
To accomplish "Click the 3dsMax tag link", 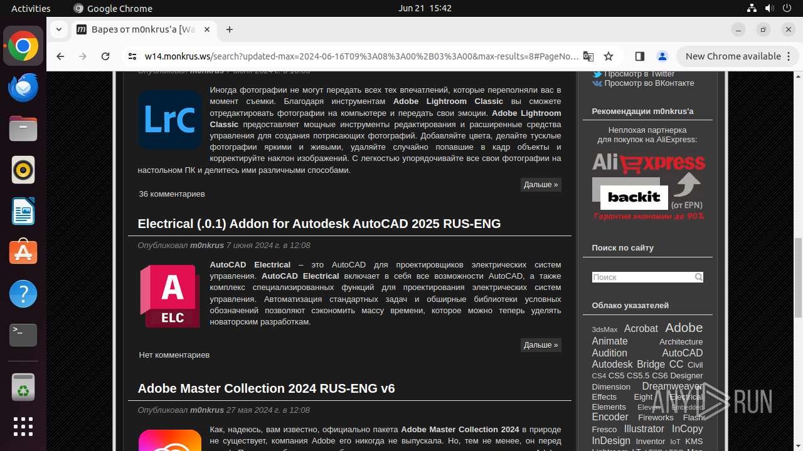I will pos(605,329).
